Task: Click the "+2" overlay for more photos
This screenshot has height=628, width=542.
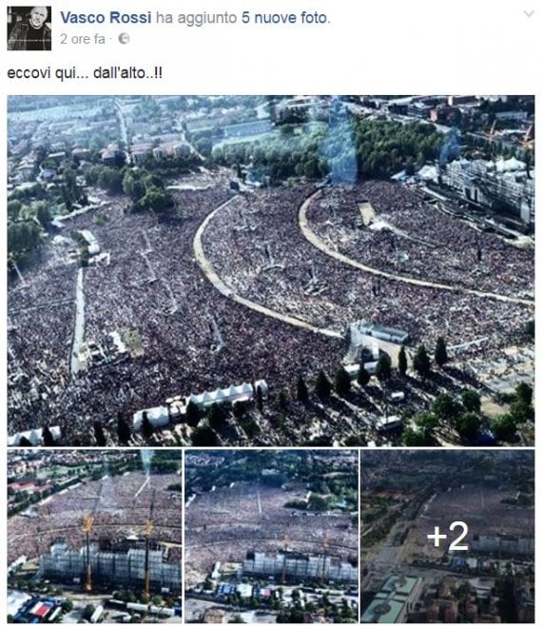Action: point(448,536)
